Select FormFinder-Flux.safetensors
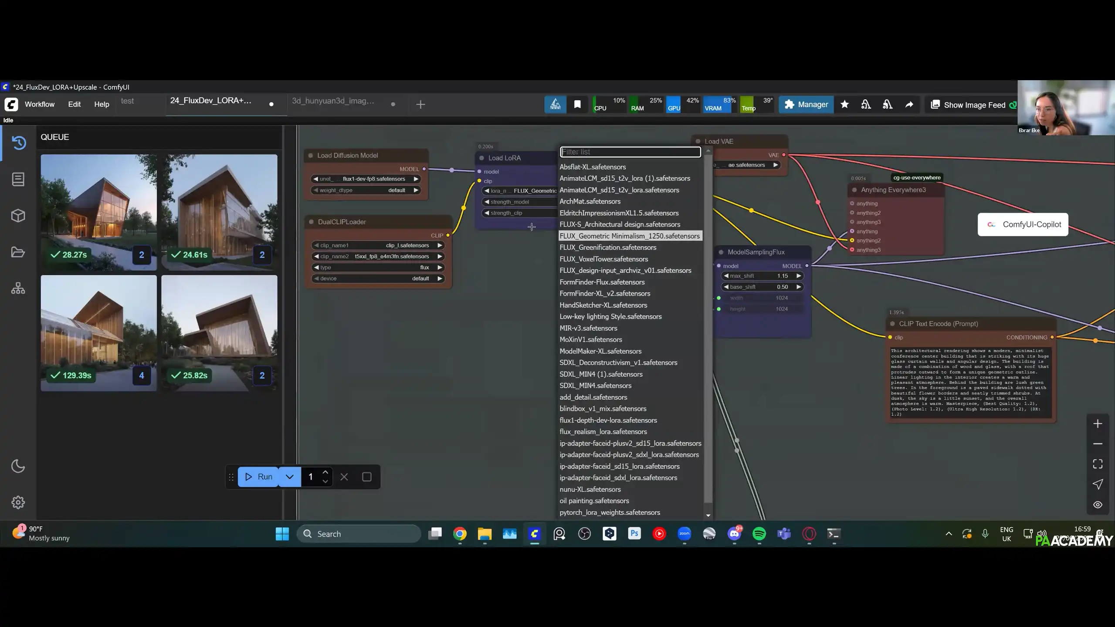1115x627 pixels. (602, 282)
